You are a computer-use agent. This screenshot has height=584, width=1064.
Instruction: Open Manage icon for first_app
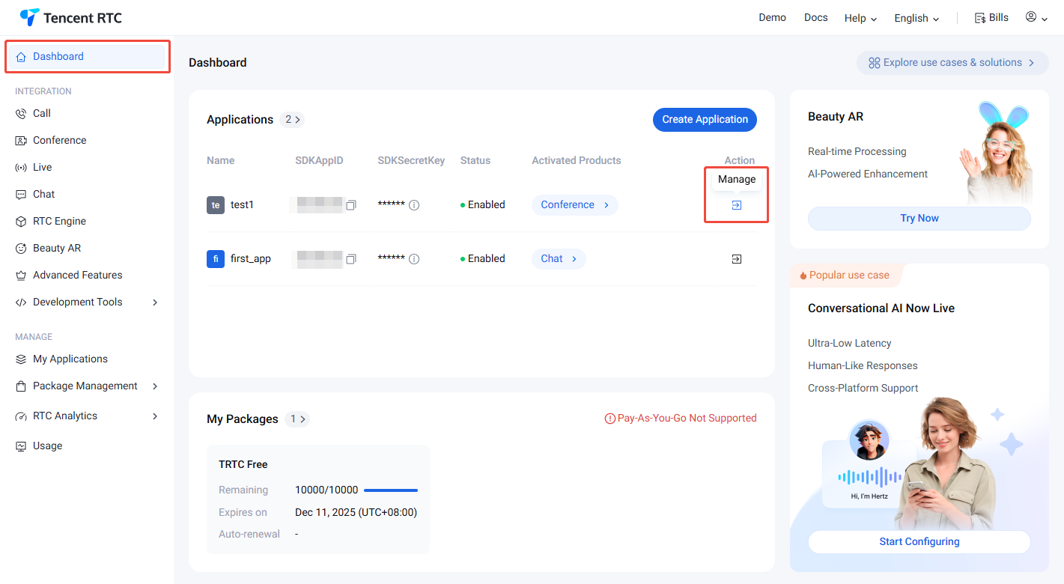[737, 259]
